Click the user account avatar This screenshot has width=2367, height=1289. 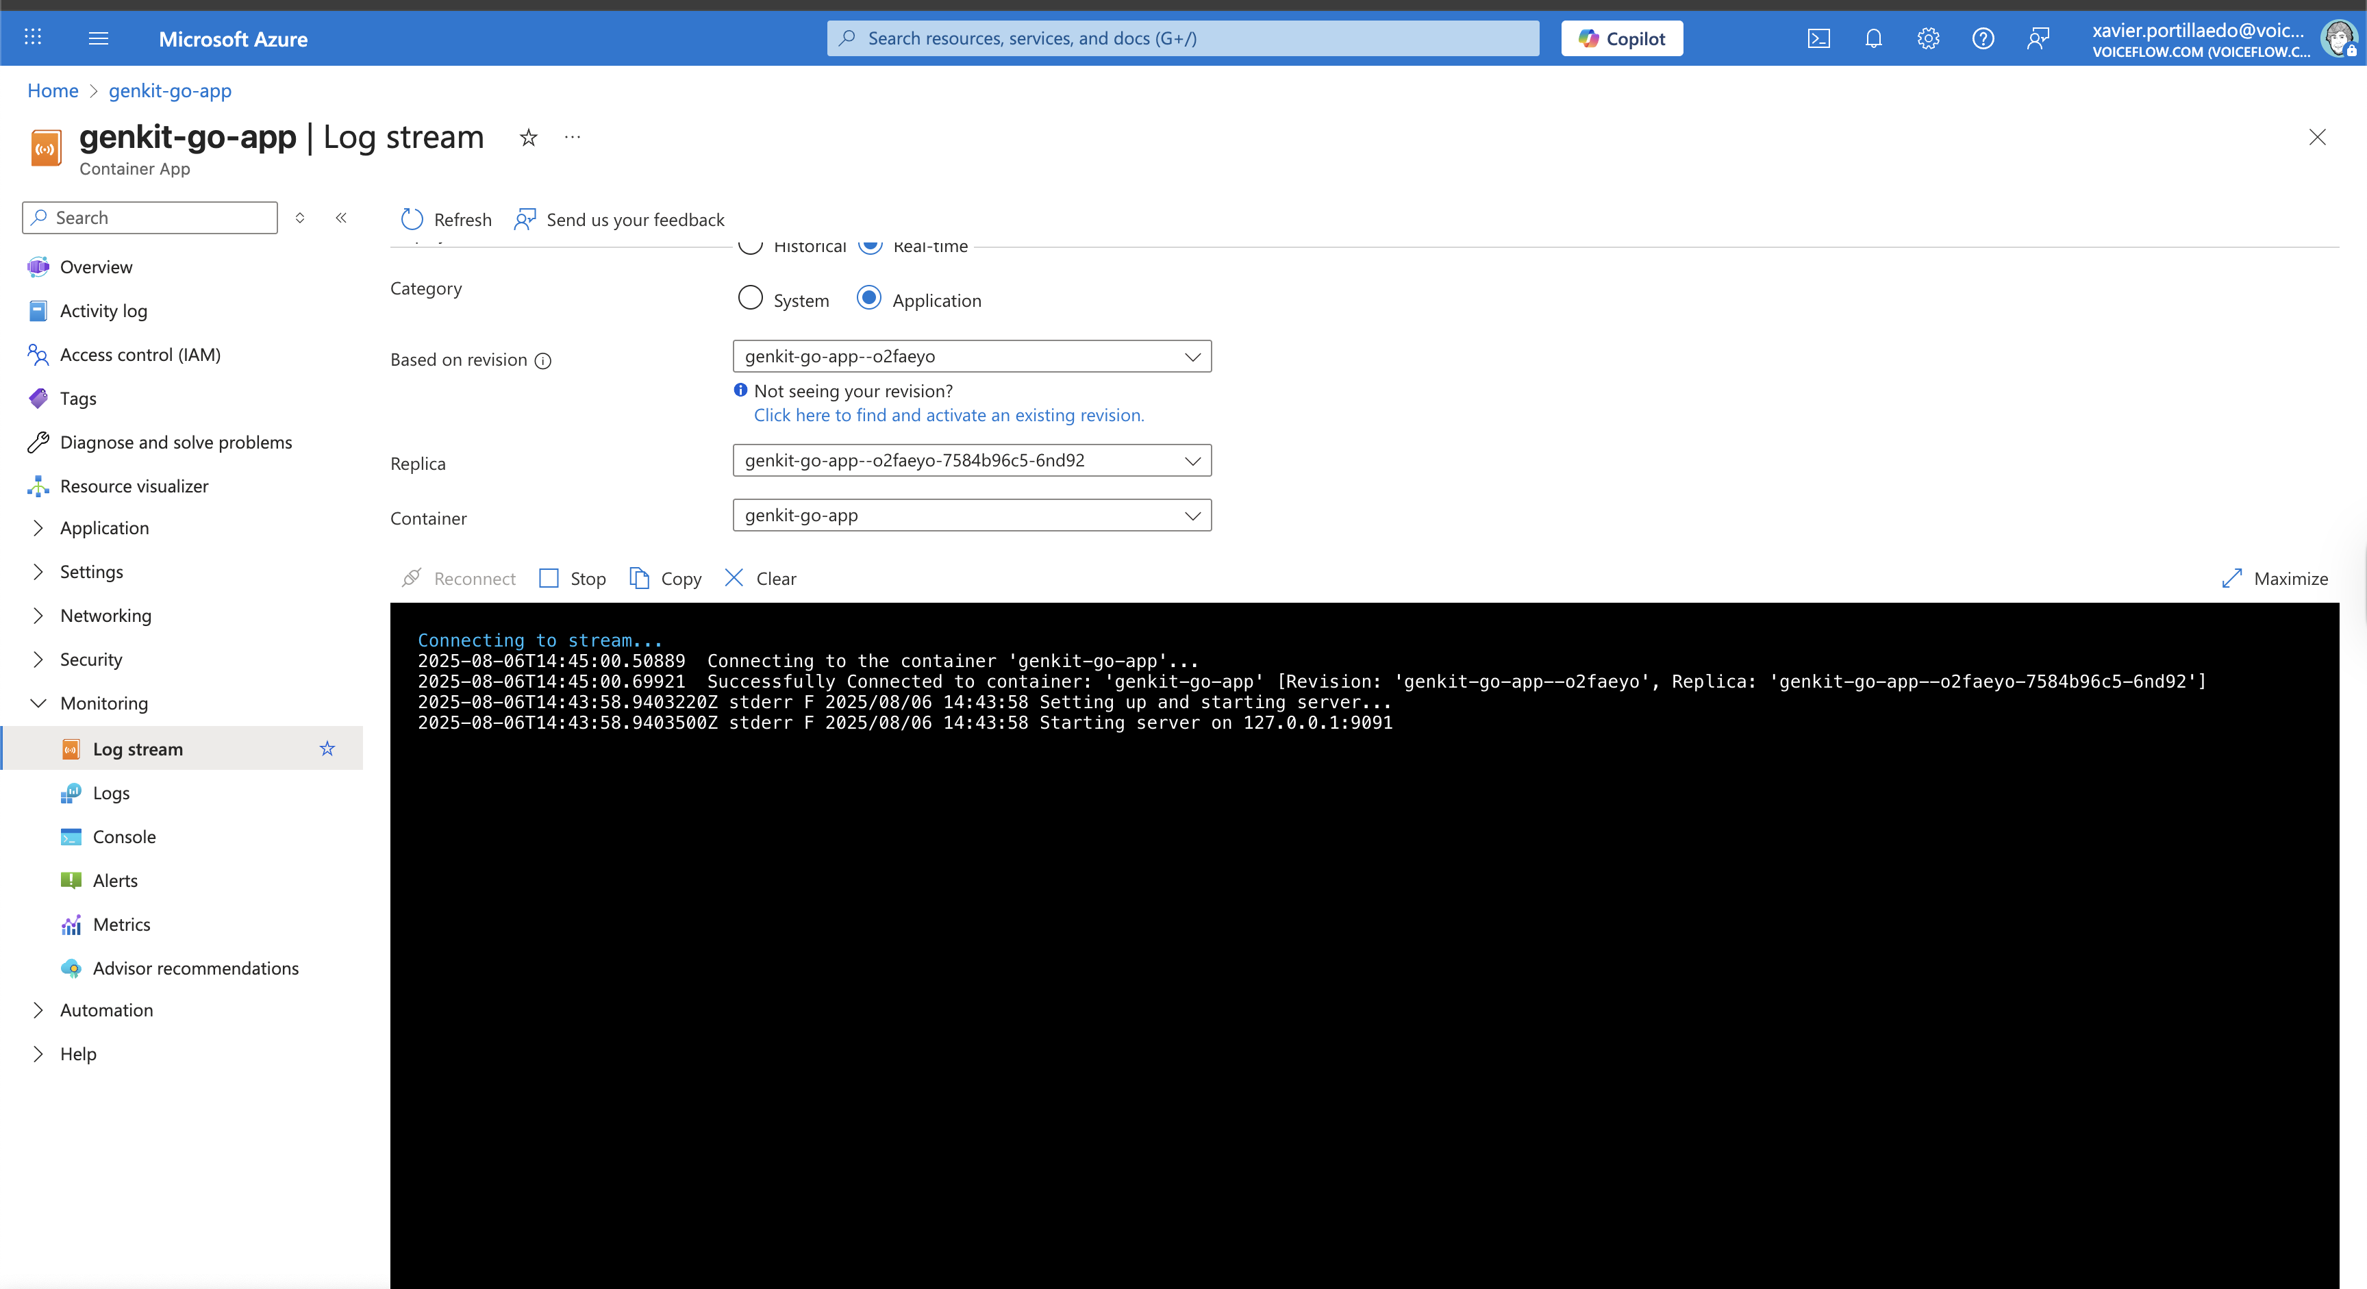tap(2338, 38)
